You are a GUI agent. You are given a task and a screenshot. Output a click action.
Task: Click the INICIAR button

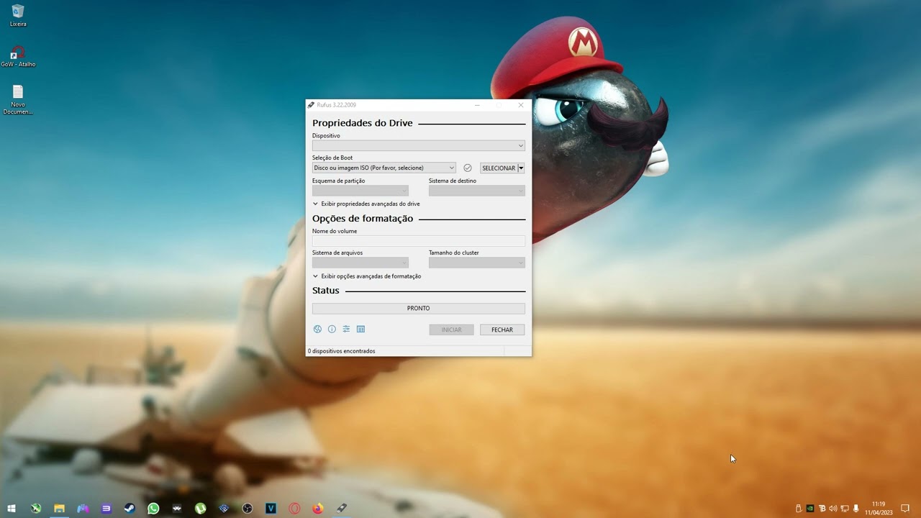[x=451, y=330]
